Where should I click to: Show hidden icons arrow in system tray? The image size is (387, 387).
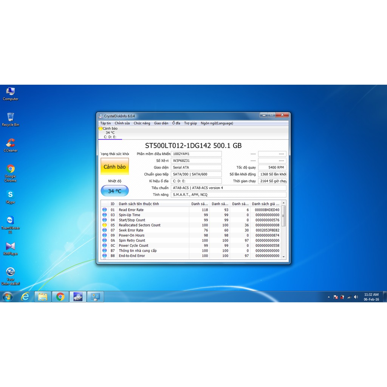[328, 297]
